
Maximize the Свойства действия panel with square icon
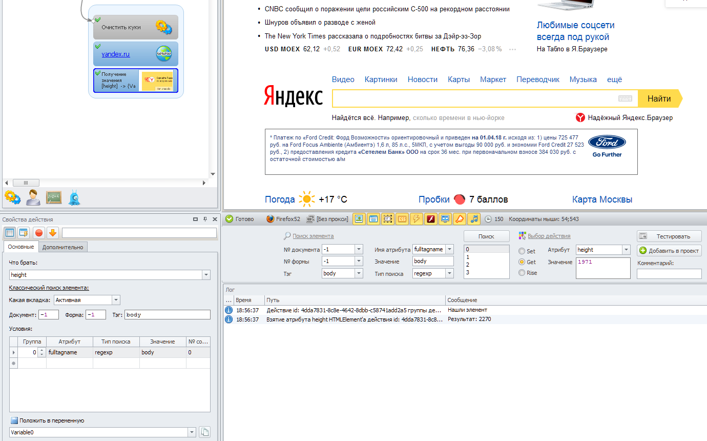[195, 219]
